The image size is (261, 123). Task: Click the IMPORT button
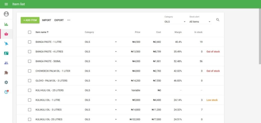tap(46, 20)
